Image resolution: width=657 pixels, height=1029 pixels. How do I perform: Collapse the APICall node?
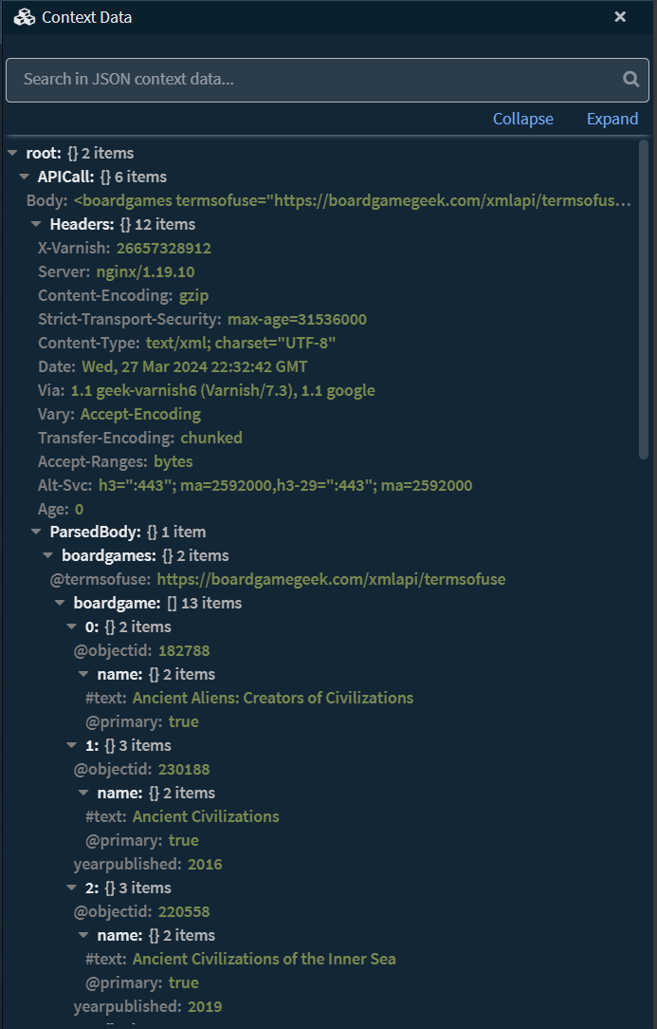click(23, 176)
